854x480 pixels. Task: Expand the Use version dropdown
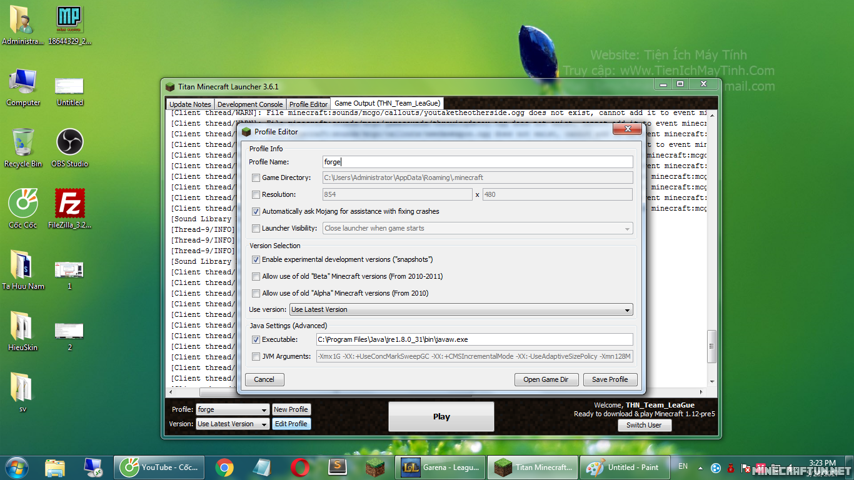coord(461,310)
